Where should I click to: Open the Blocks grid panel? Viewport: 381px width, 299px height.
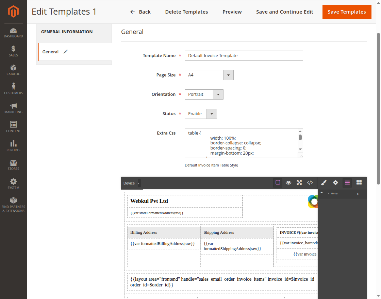pyautogui.click(x=359, y=182)
